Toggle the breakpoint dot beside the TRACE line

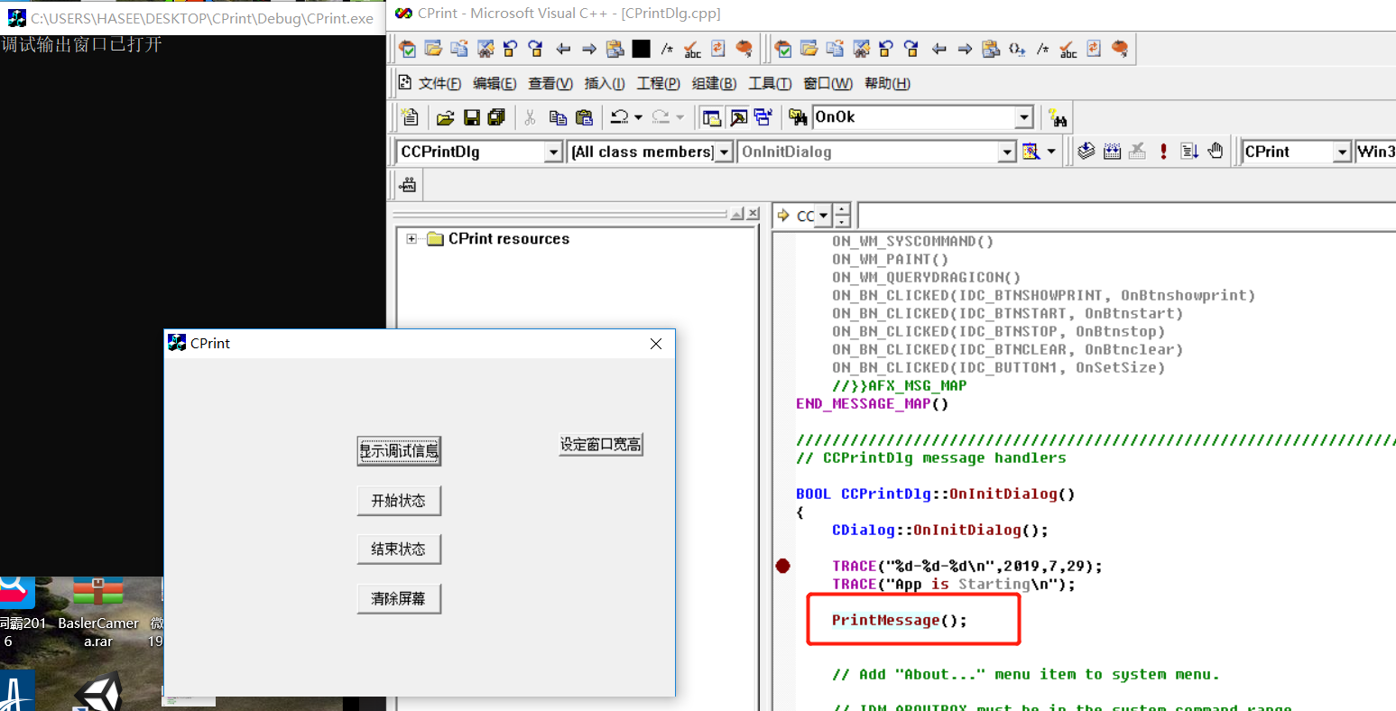click(x=782, y=566)
